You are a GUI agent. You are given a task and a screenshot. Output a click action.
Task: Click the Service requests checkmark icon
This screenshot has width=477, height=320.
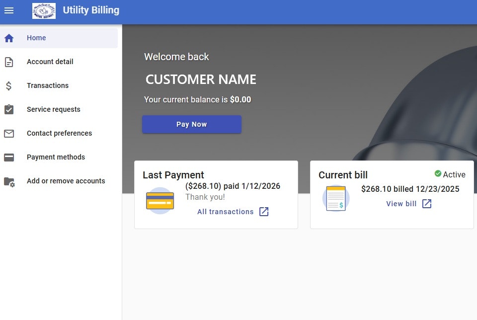coord(9,109)
